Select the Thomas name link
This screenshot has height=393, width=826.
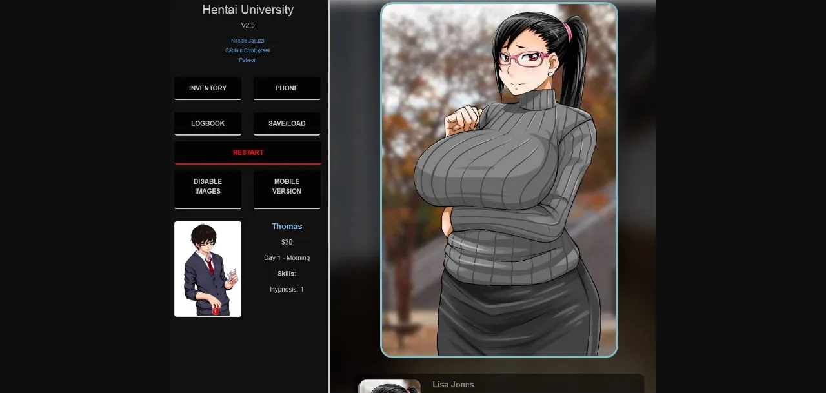point(287,226)
